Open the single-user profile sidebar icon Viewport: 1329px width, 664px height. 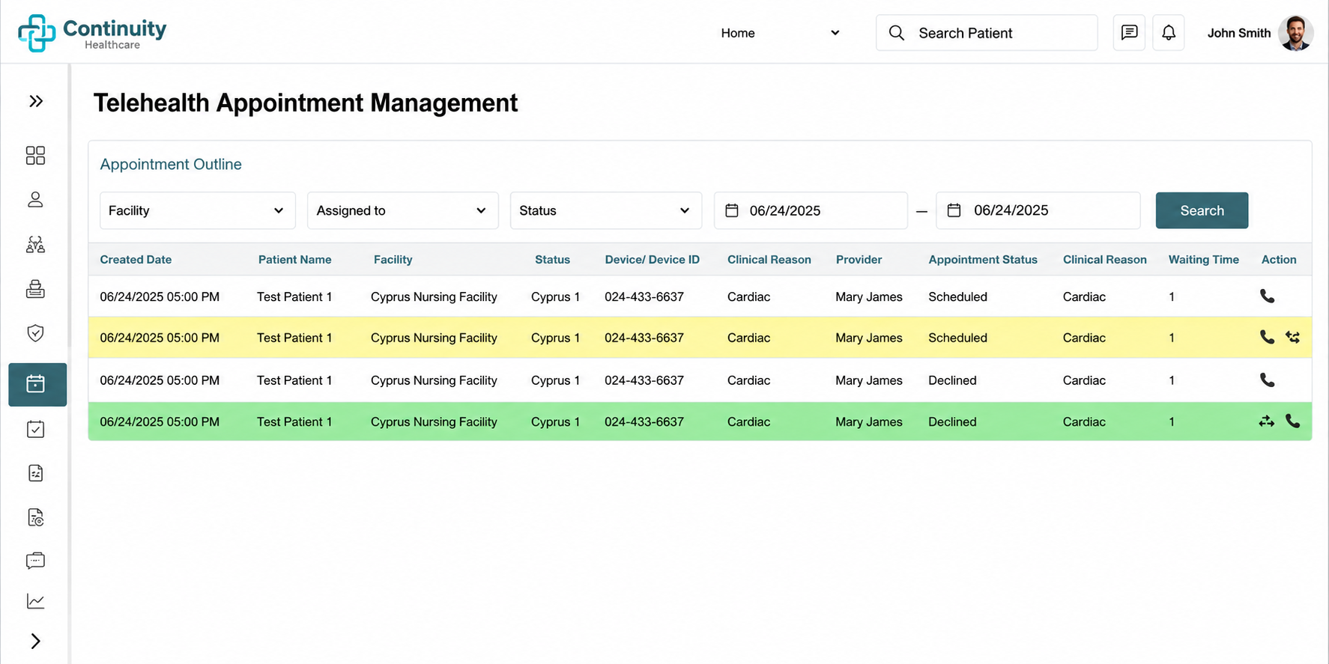(35, 200)
